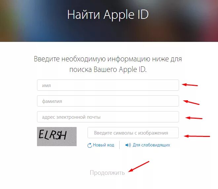Focus the имя input field
This screenshot has width=218, height=189.
[x=108, y=85]
